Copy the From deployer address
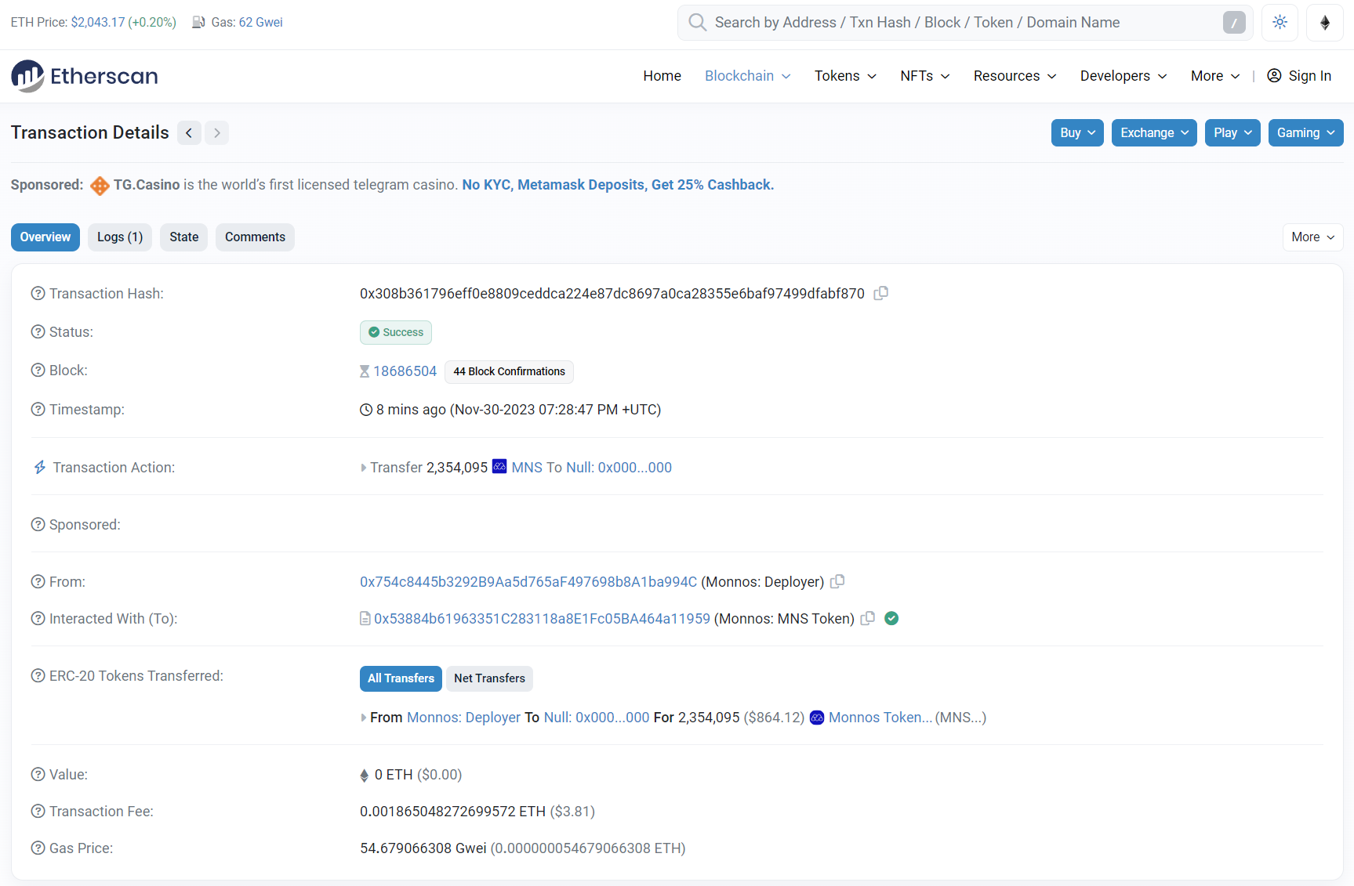 tap(837, 581)
